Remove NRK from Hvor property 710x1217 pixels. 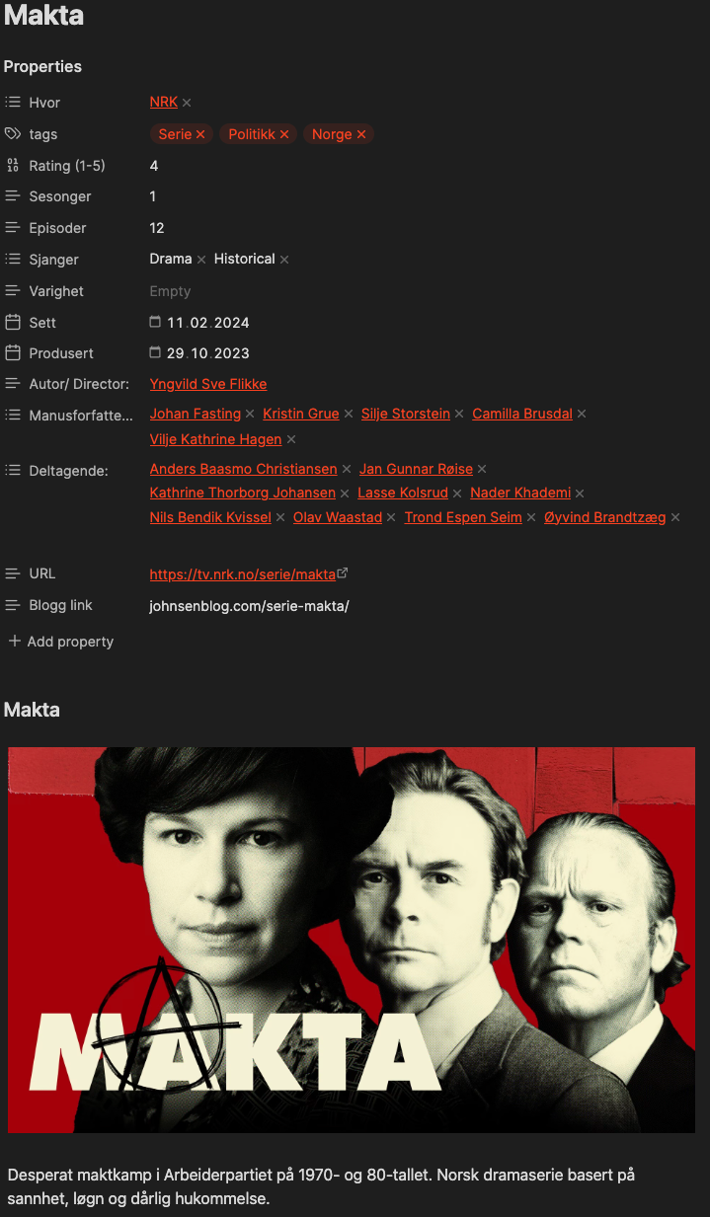(x=187, y=103)
